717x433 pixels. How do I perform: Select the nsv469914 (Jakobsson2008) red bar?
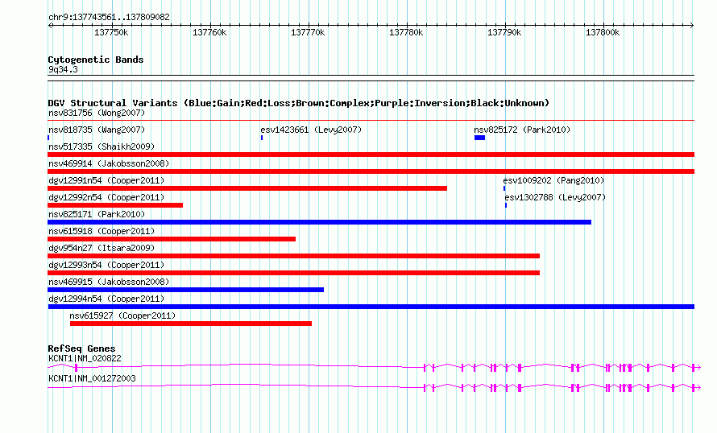tap(371, 171)
